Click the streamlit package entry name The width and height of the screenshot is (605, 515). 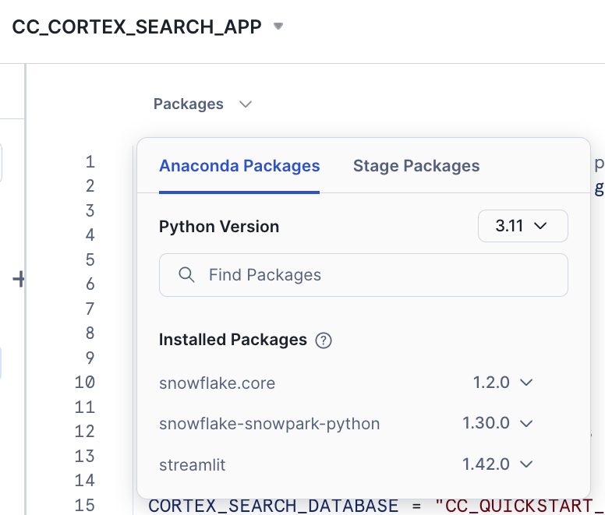[192, 465]
